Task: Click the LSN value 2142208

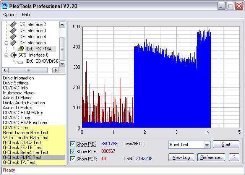Action: (x=144, y=159)
